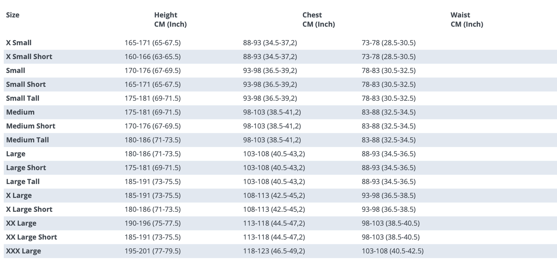Select the XX Large Short size label
Viewport: 557px width, 261px height.
[32, 237]
